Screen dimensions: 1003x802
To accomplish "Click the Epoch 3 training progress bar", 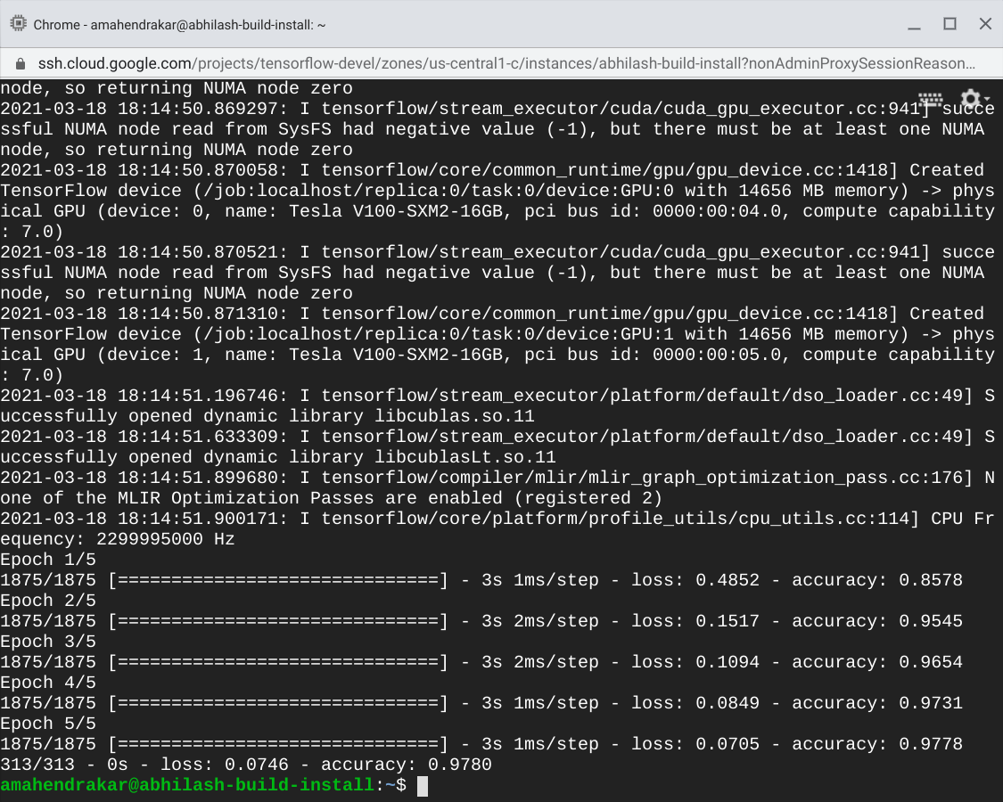I will (278, 662).
